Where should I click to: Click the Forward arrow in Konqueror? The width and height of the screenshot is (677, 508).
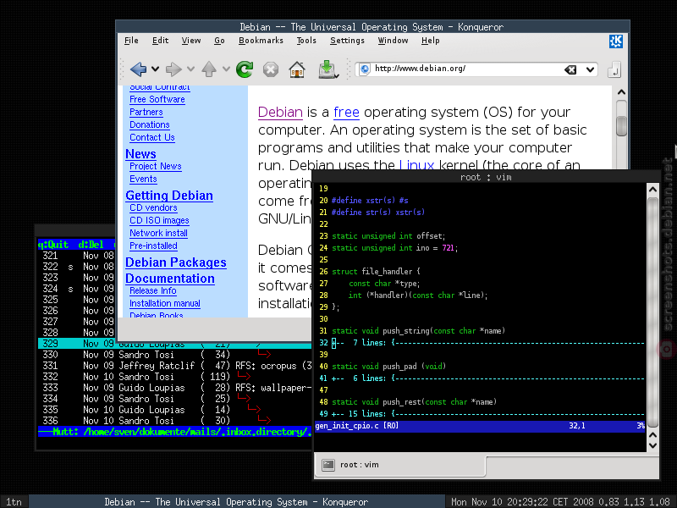point(173,69)
